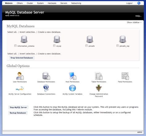Viewport: 146px width, 136px height.
Task: Click the mysql database label
Action: pos(59,46)
